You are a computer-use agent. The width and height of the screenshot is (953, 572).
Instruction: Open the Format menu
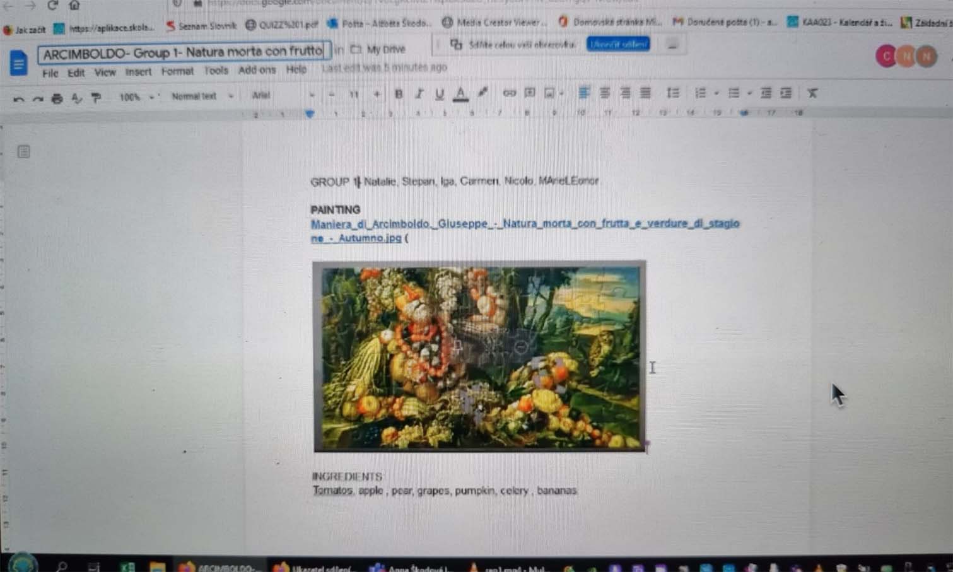click(x=177, y=71)
